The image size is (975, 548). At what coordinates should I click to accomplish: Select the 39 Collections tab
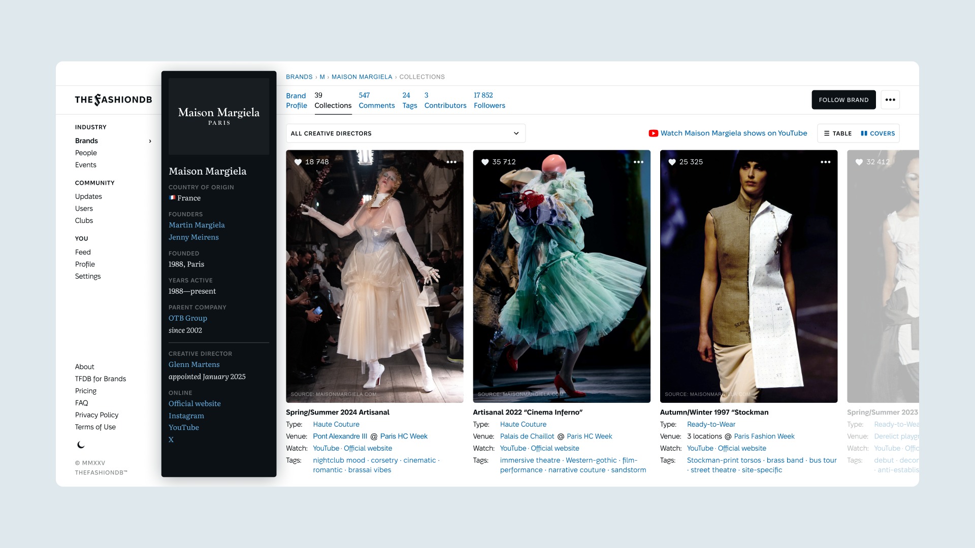[x=333, y=100]
